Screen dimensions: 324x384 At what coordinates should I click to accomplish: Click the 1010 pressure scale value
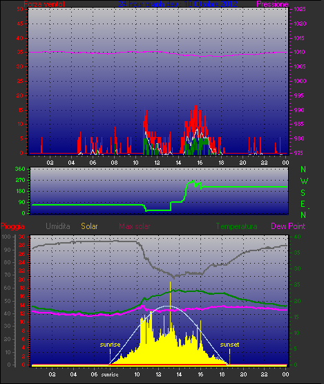[300, 52]
